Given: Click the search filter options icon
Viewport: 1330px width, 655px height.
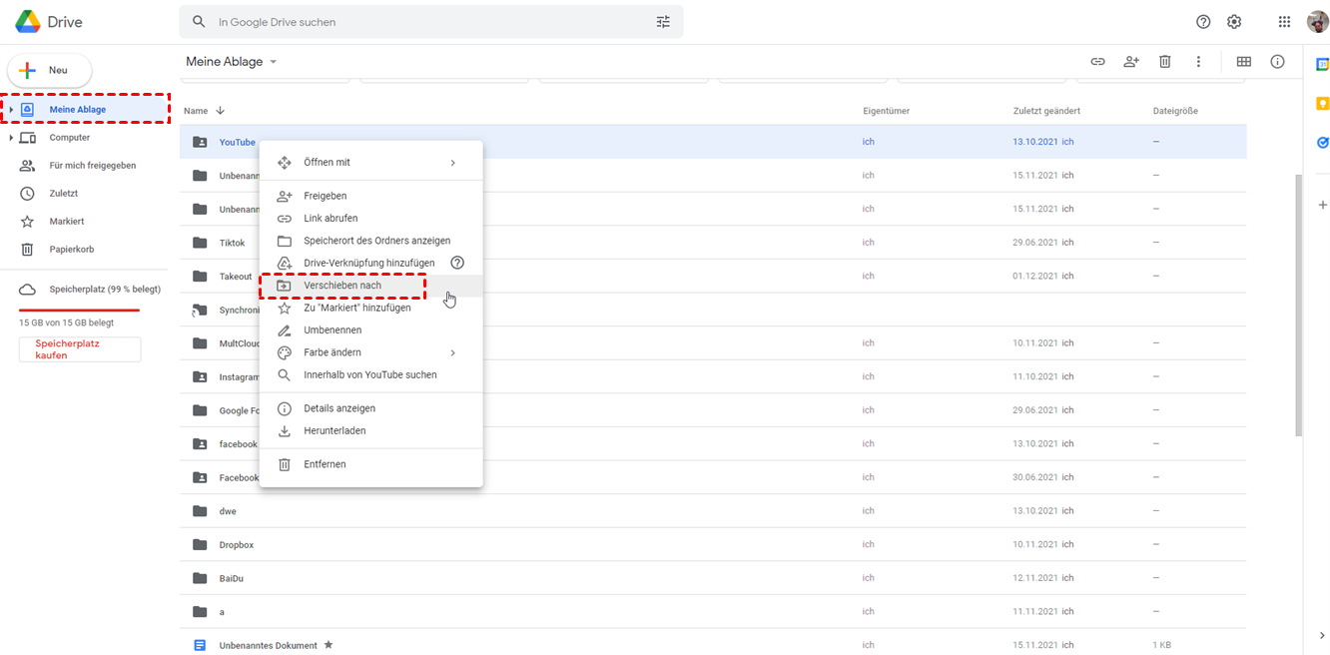Looking at the screenshot, I should point(663,22).
